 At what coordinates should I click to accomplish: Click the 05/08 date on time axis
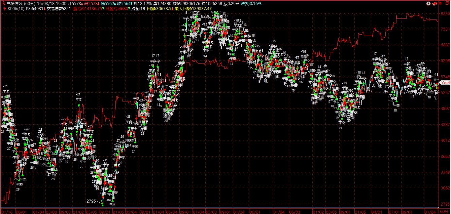pos(51,212)
